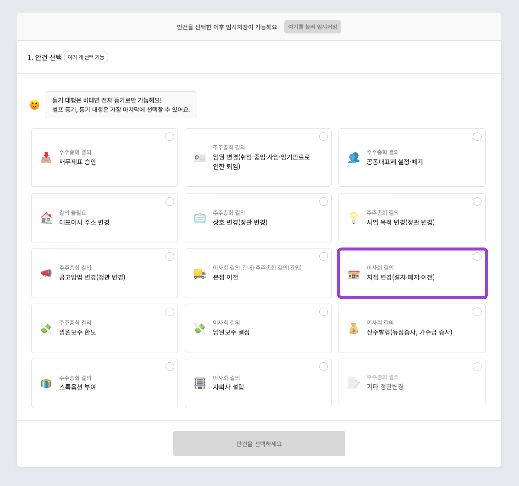519x486 pixels.
Task: Click the 본점 이전 title text
Action: pos(226,277)
